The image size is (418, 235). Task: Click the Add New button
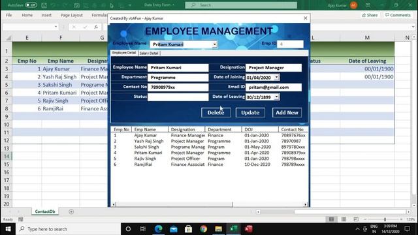coord(287,112)
